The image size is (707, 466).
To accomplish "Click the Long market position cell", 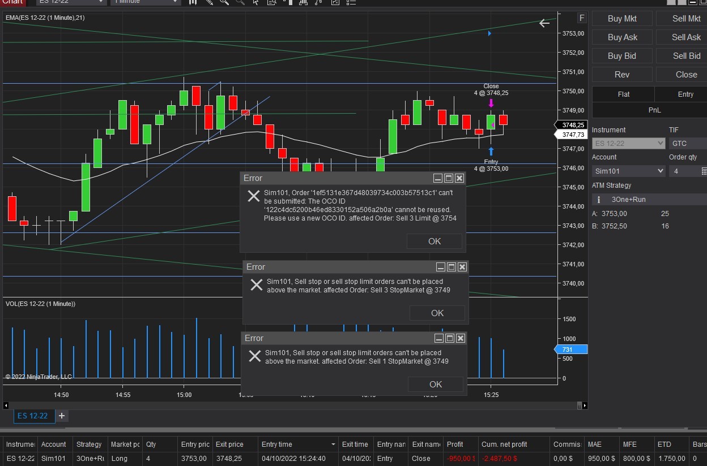I will point(124,459).
